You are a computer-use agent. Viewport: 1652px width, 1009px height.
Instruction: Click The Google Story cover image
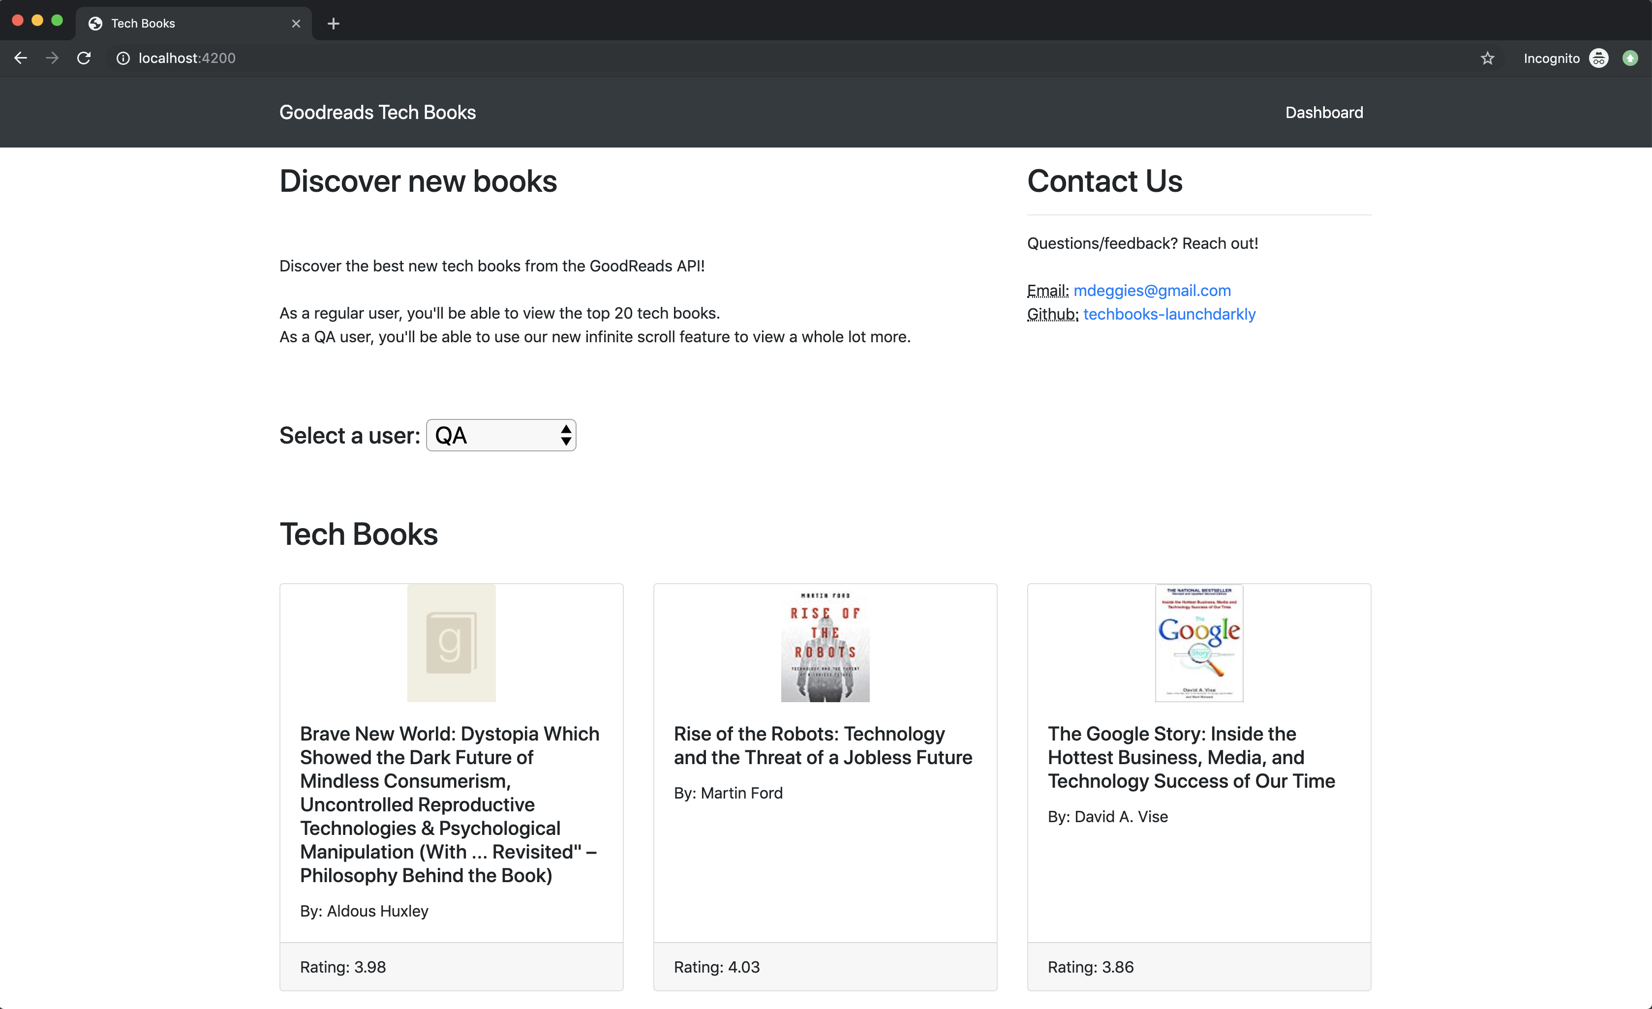click(x=1199, y=643)
